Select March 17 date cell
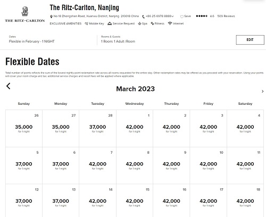266x217 pixels. 209,201
